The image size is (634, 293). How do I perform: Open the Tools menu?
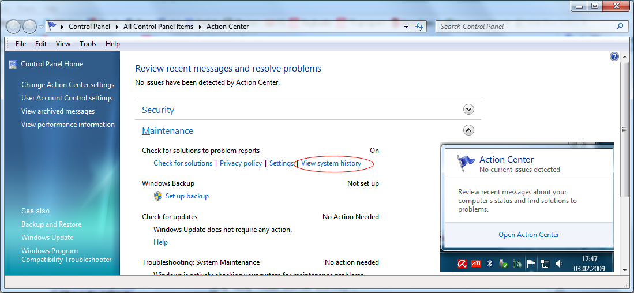(88, 44)
